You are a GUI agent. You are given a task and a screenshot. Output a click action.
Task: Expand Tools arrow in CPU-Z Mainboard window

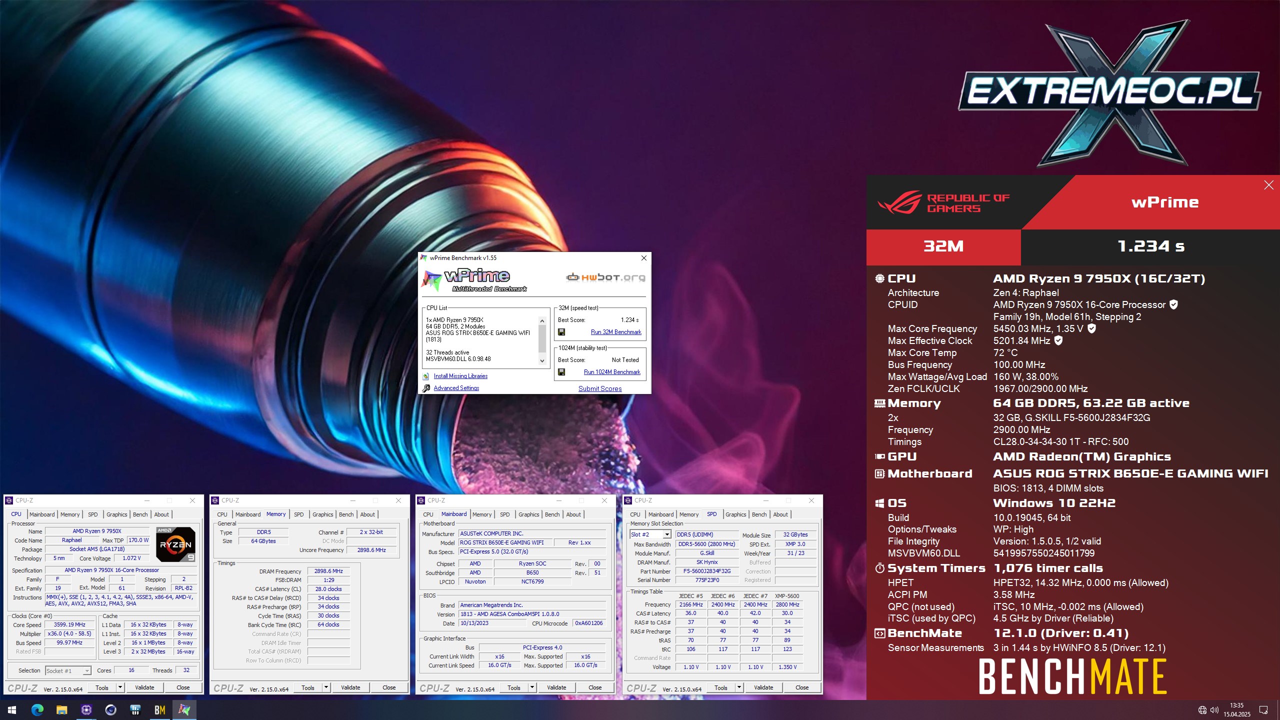(532, 687)
